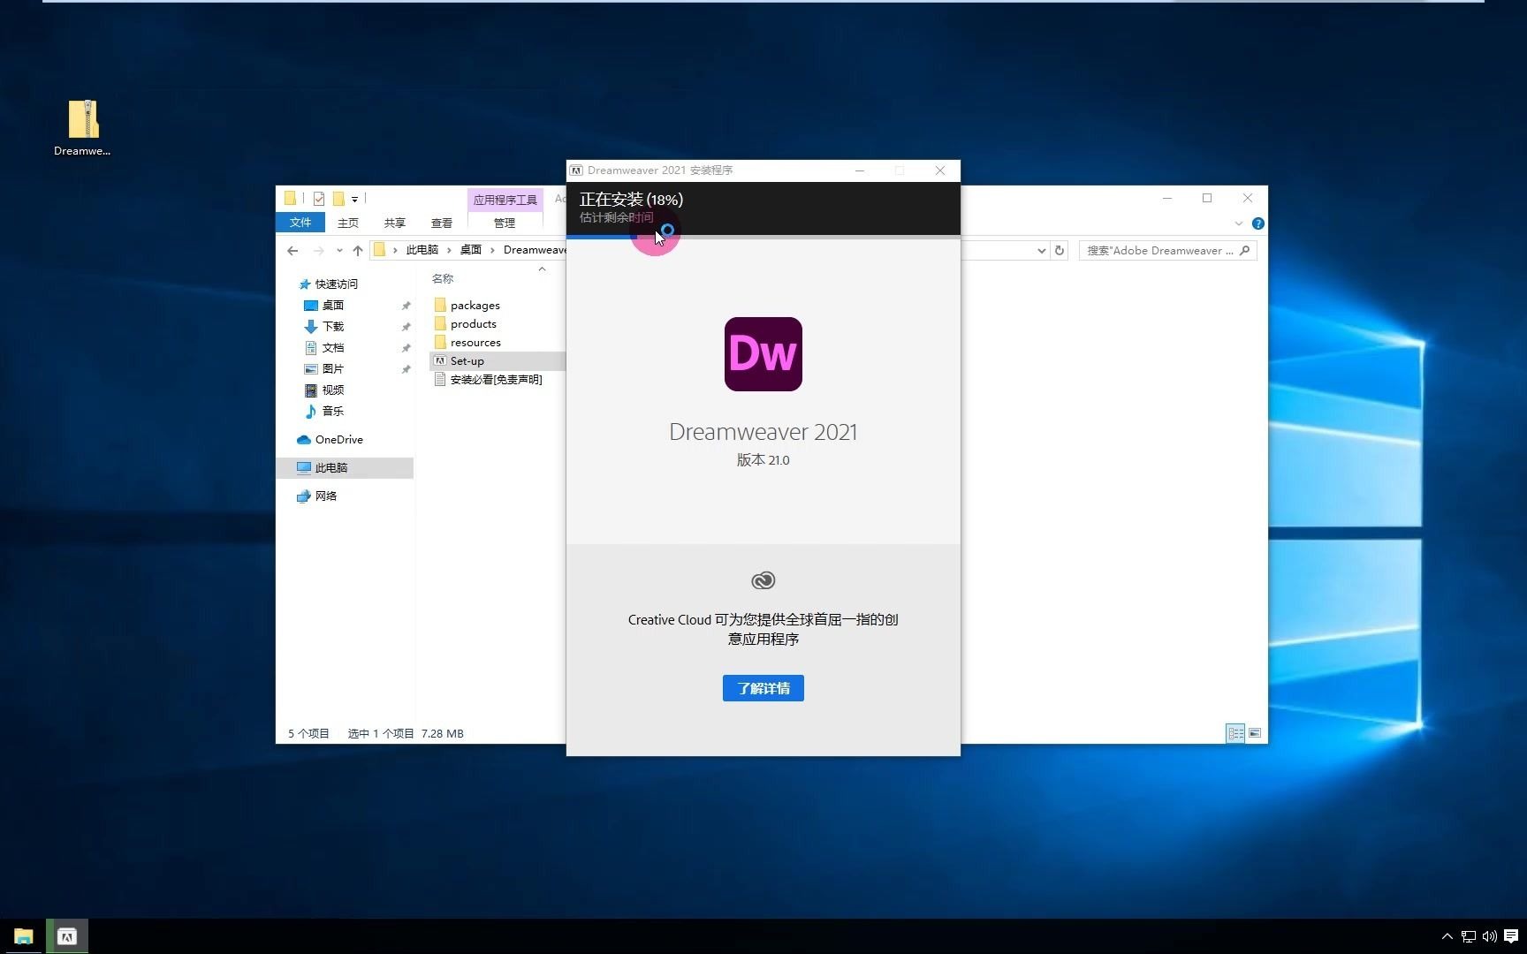Click the search magnifier icon

coord(1245,251)
